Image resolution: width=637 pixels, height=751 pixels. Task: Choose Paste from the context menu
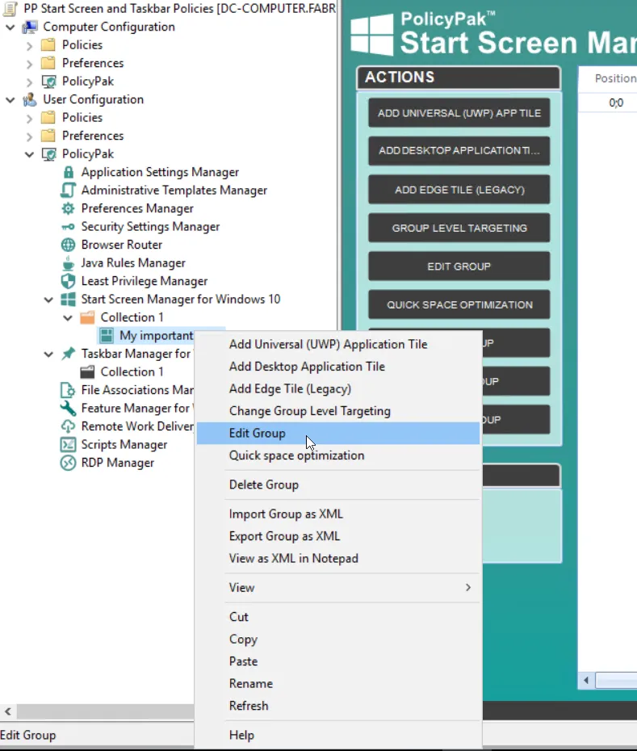(x=337, y=661)
